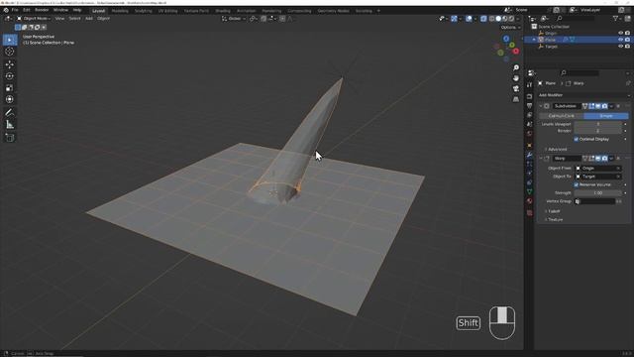Open the Material properties tab

tap(530, 201)
